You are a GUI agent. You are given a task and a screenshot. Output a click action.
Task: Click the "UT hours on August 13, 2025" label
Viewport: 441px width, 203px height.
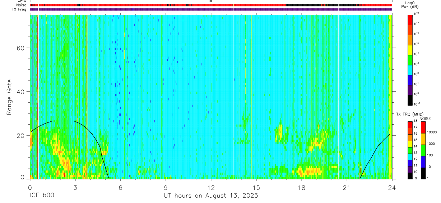211,196
